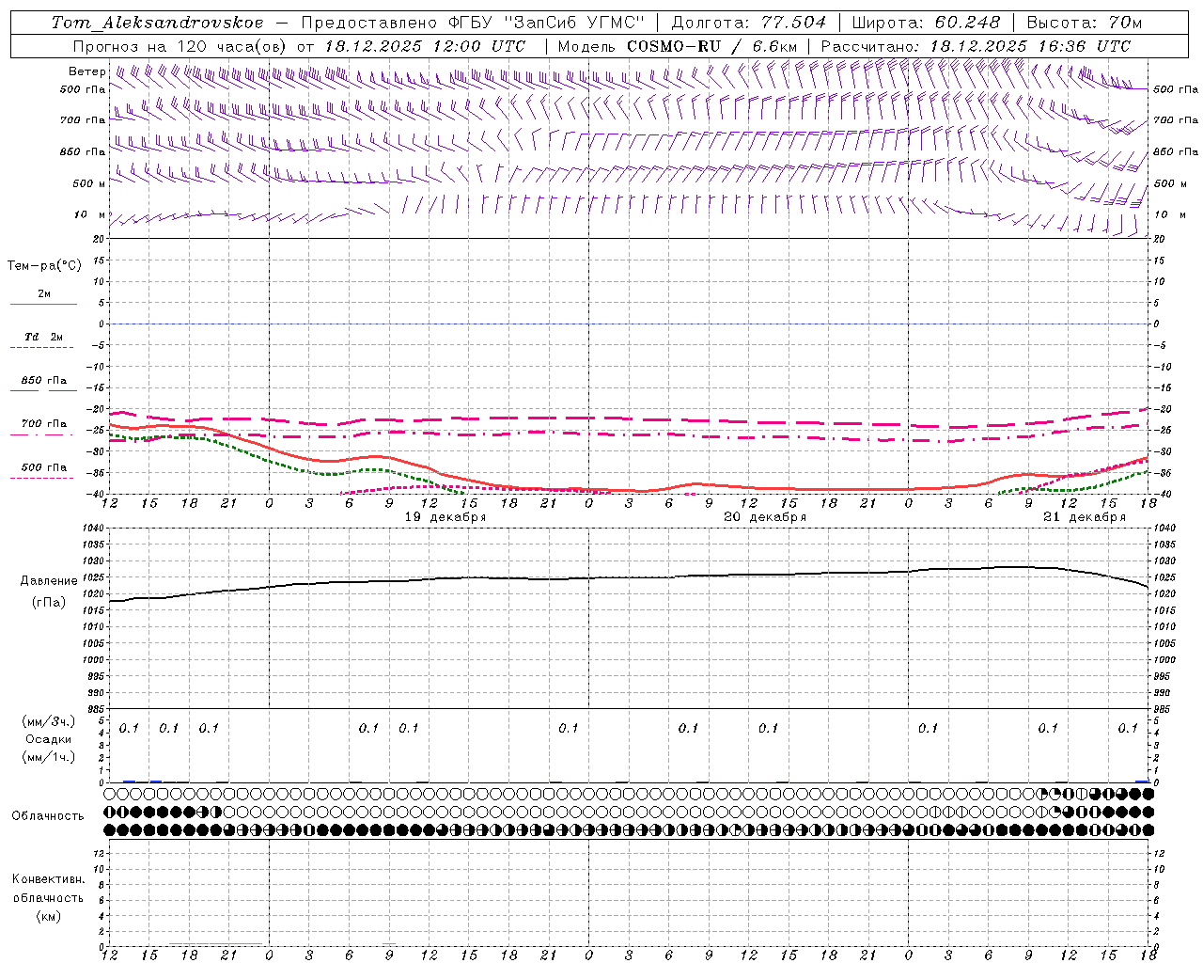Select the right-side 10 м wind label
The width and height of the screenshot is (1203, 963).
[1169, 214]
